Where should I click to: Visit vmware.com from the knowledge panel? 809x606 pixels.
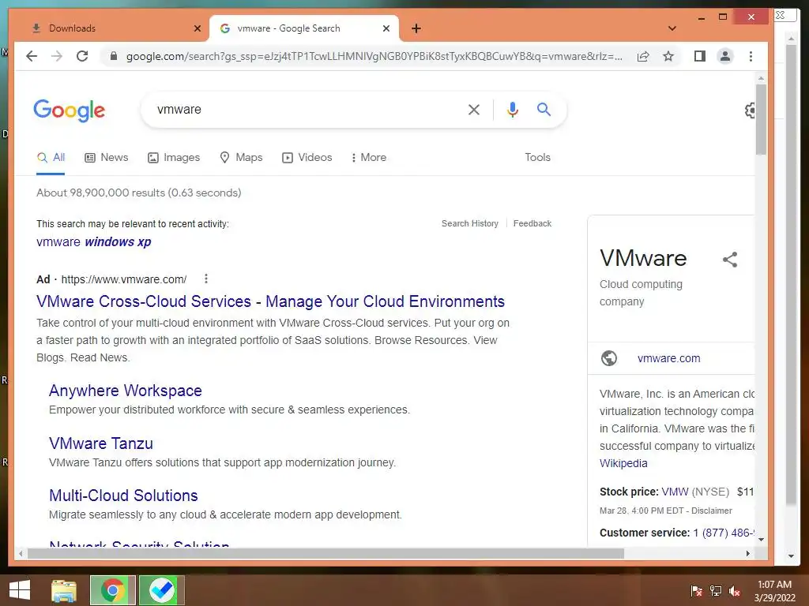[x=668, y=358]
